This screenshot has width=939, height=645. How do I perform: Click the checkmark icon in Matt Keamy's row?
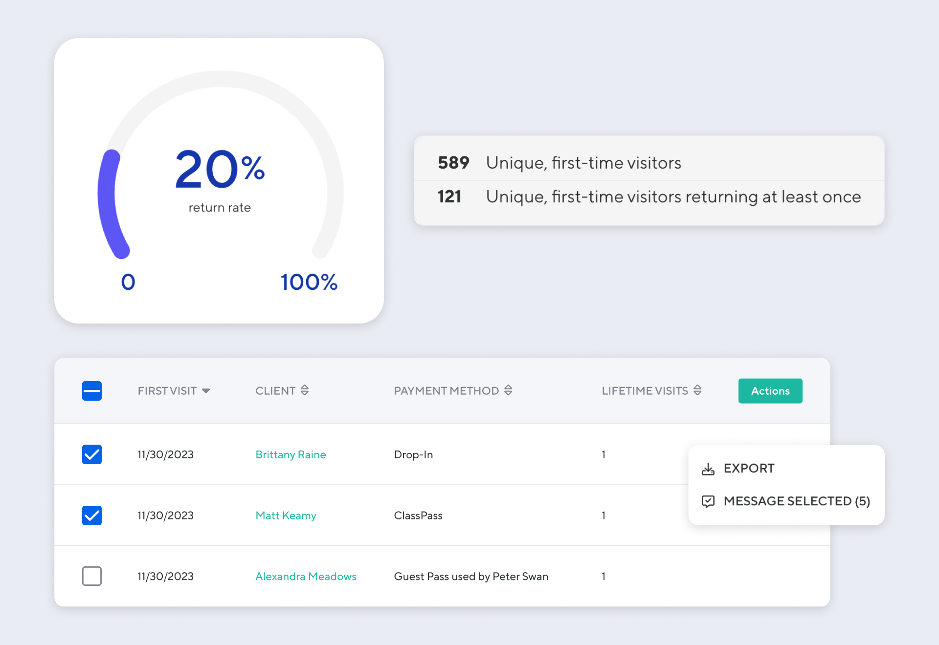(x=91, y=516)
